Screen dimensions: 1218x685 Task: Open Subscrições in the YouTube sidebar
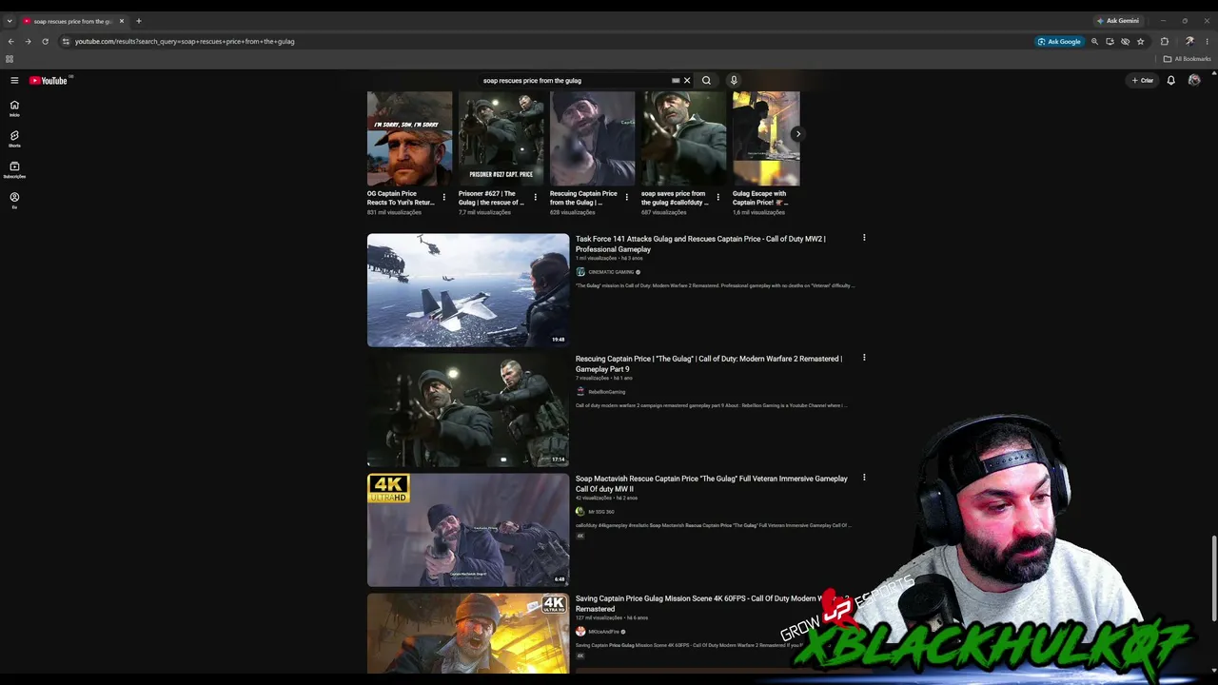click(14, 169)
